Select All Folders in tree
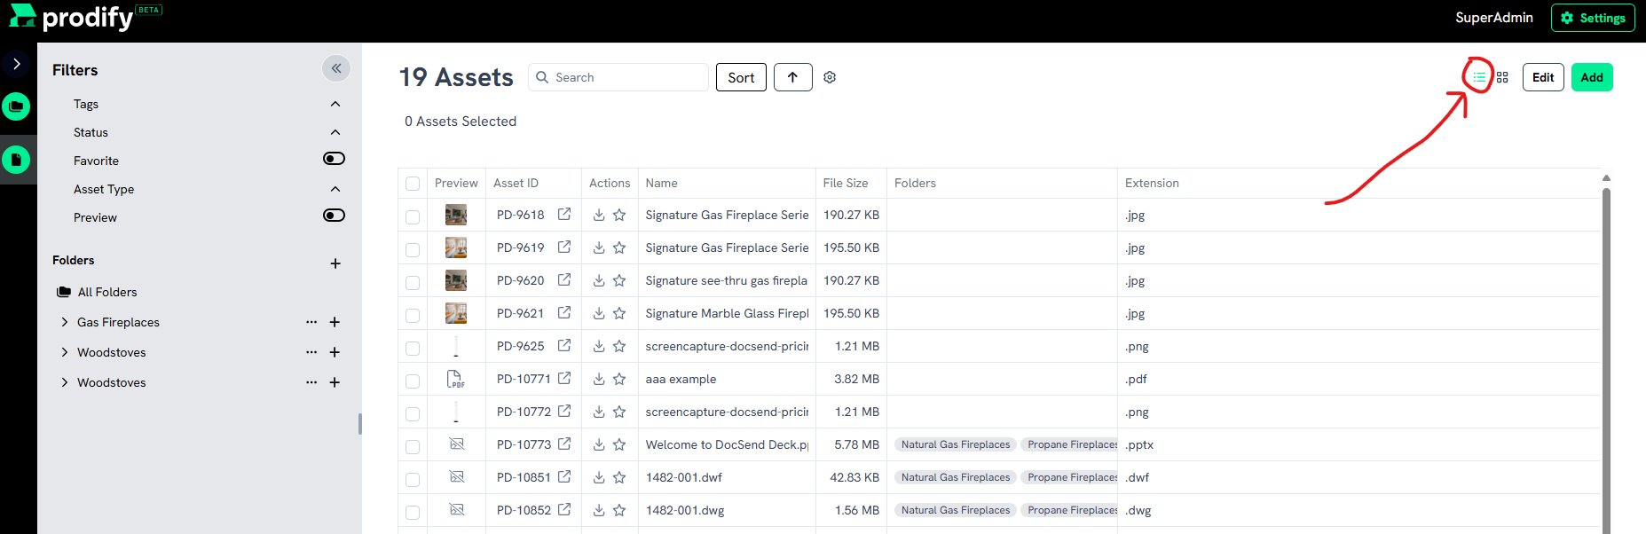This screenshot has height=534, width=1646. click(106, 292)
